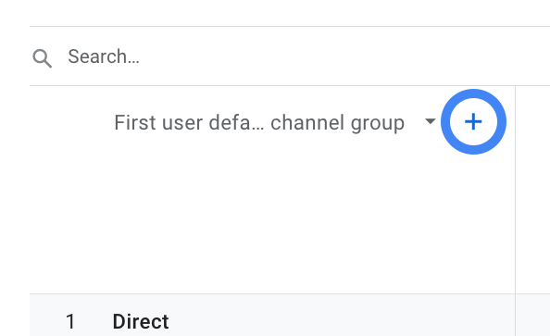Viewport: 550px width, 336px height.
Task: Click the 'channel group' words in the header
Action: (x=337, y=123)
